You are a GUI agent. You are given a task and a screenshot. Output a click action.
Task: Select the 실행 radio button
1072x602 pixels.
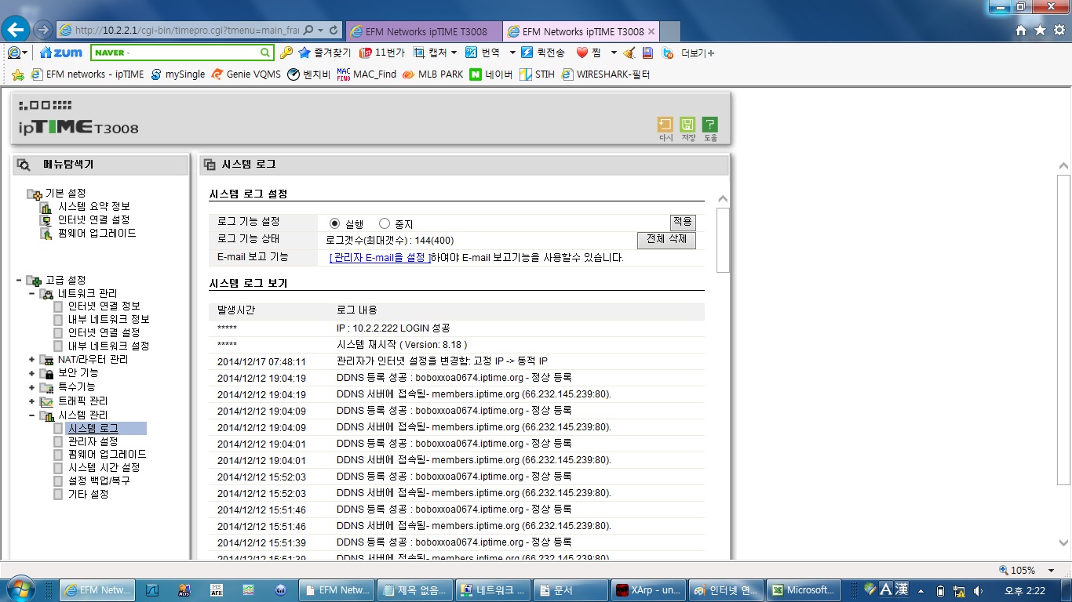(x=334, y=223)
